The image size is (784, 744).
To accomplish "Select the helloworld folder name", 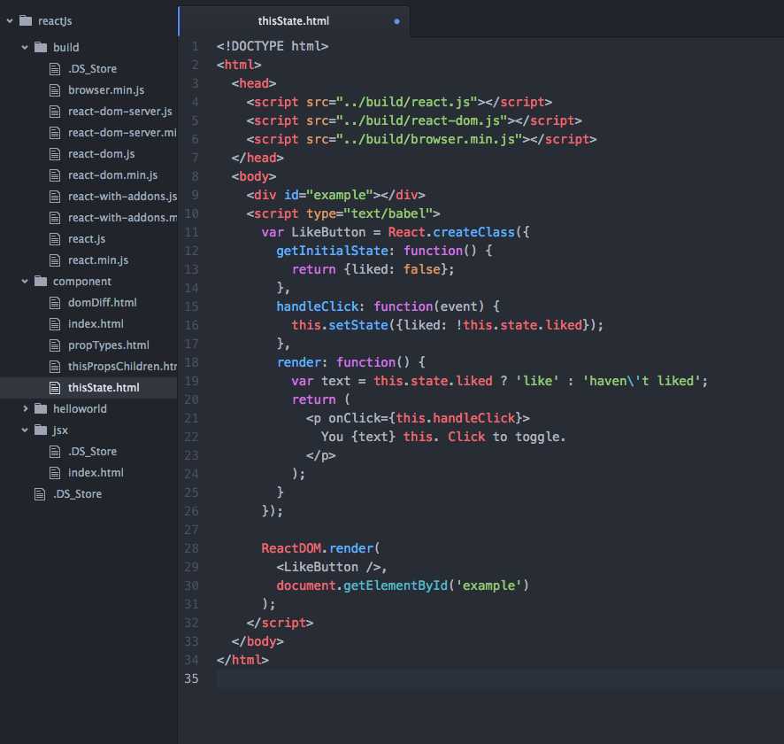I will [80, 409].
